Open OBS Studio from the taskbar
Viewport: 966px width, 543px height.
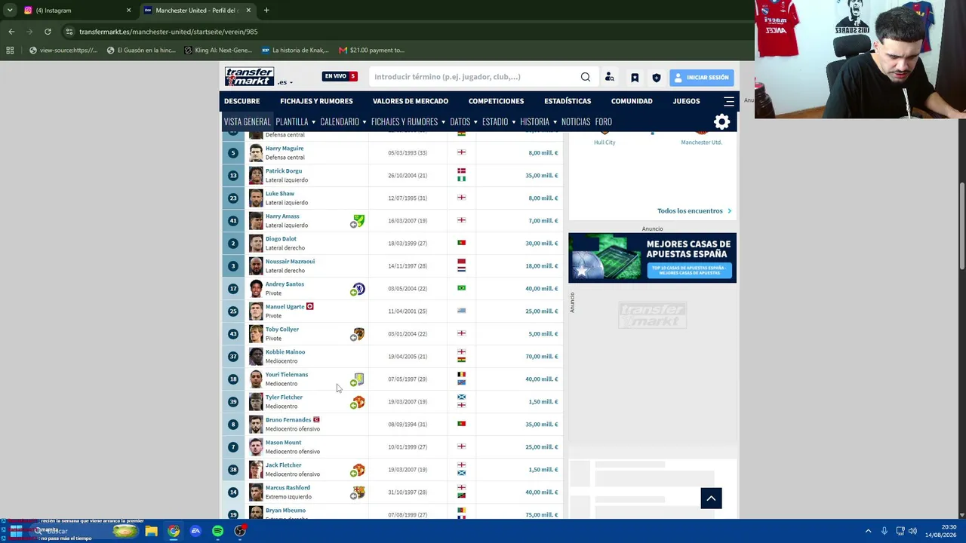click(240, 531)
